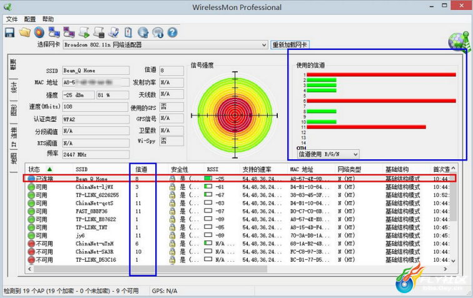
Task: Click the network list vertical scrollbar down arrow
Action: click(x=453, y=261)
